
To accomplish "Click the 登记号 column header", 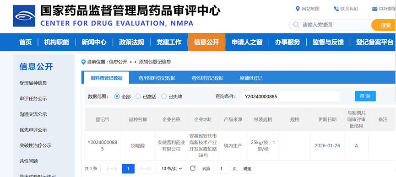I will click(102, 119).
